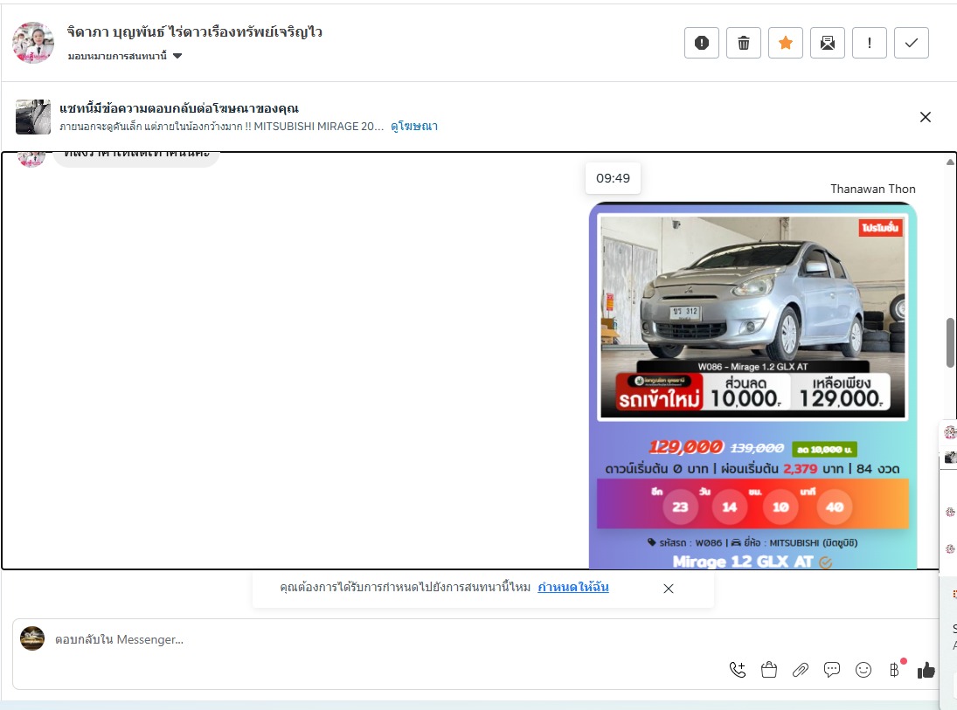Viewport: 957px width, 710px height.
Task: Attach a file with paperclip icon
Action: coord(801,670)
